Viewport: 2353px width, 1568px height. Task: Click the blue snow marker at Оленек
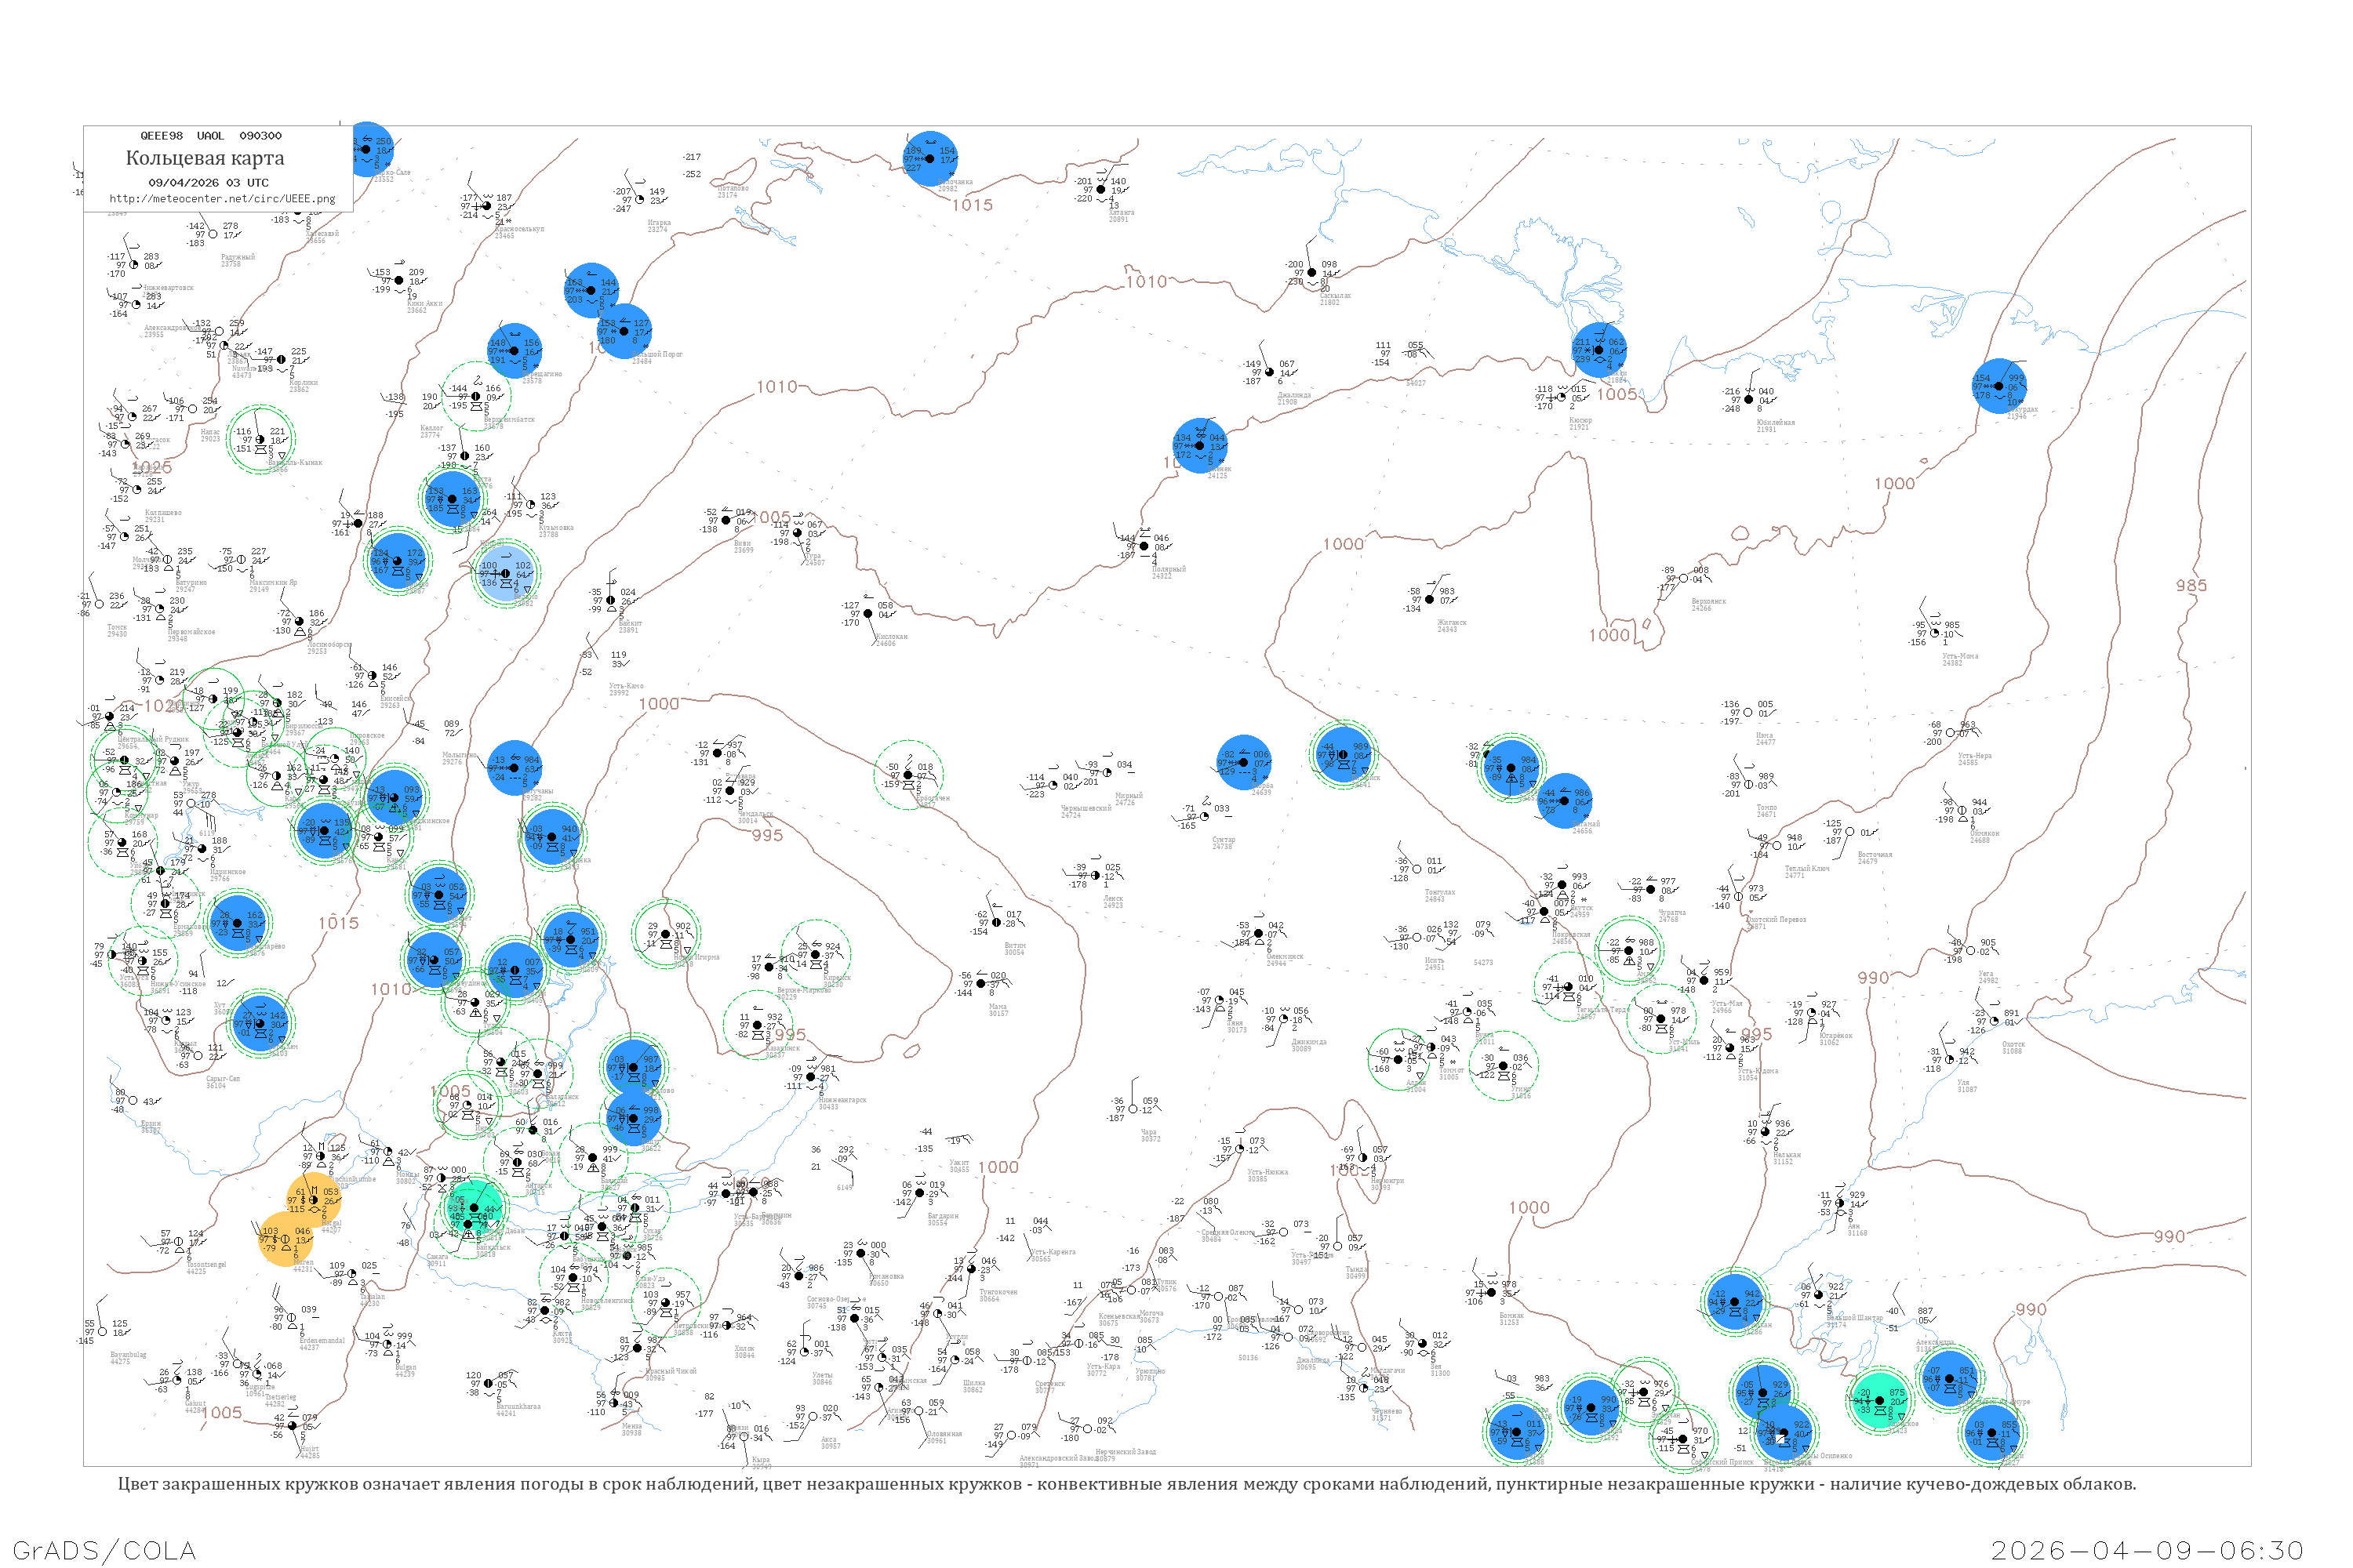[x=1199, y=446]
